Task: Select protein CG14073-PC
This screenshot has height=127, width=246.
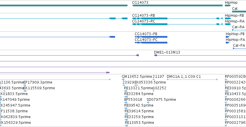Action: click(x=151, y=43)
